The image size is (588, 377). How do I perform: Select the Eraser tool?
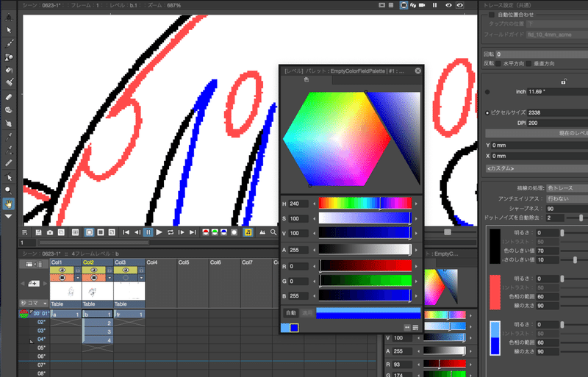coord(9,97)
